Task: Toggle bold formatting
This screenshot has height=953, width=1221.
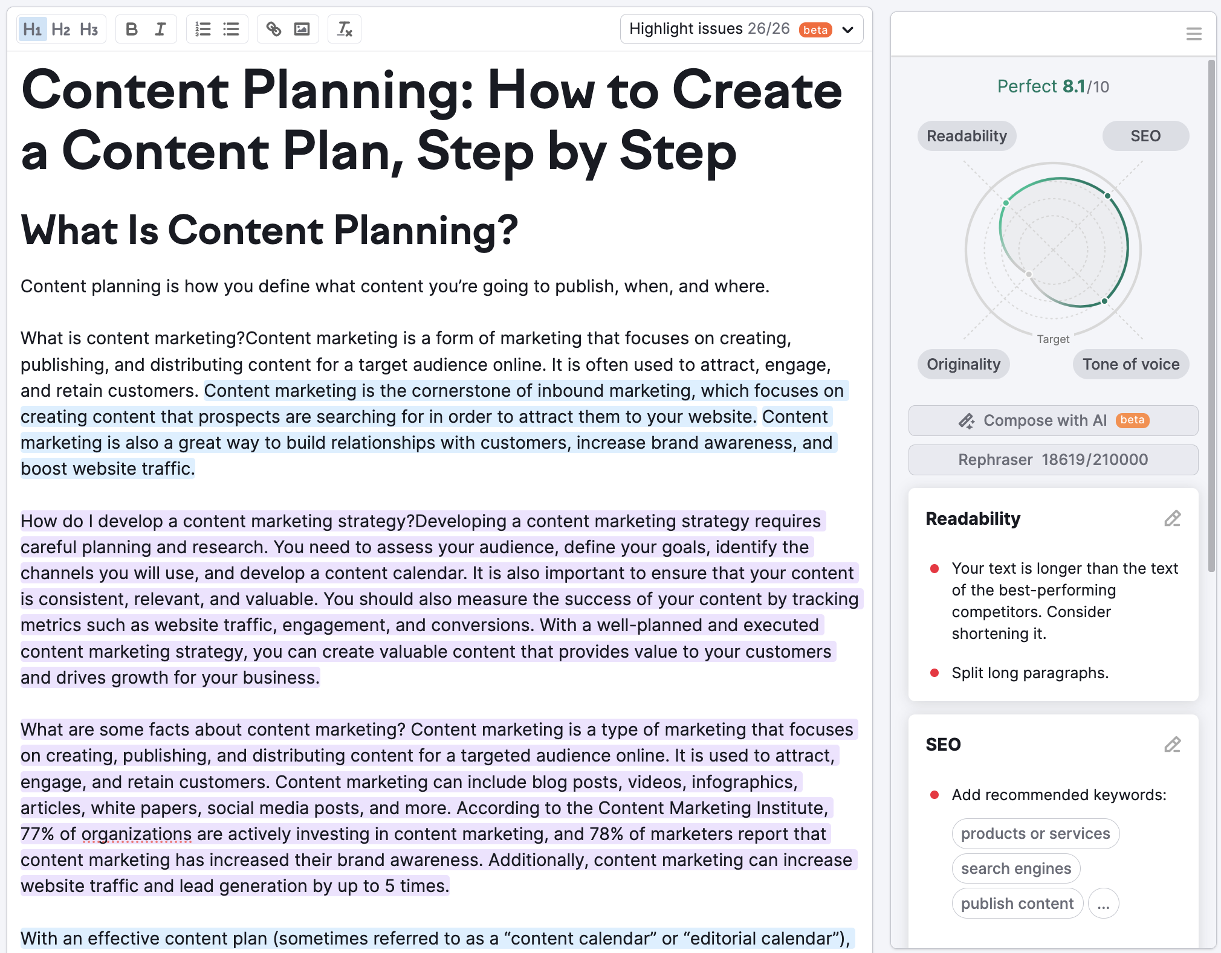Action: [131, 29]
